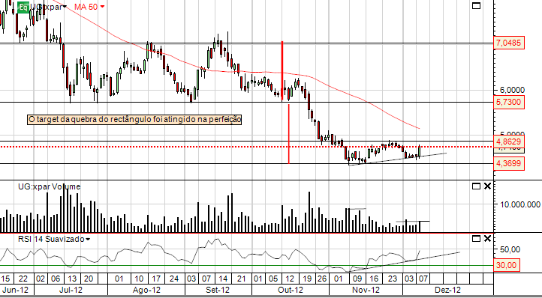Image resolution: width=542 pixels, height=298 pixels.
Task: Maximize the main price chart pane
Action: (477, 5)
